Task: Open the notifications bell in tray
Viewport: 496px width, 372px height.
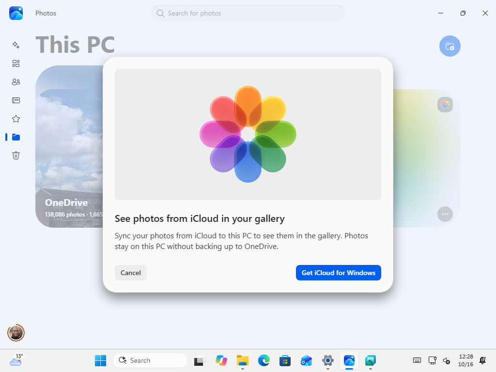Action: pos(483,360)
